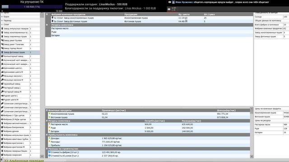Collapse the upper Ресурсы комплекса section

(x=47, y=25)
